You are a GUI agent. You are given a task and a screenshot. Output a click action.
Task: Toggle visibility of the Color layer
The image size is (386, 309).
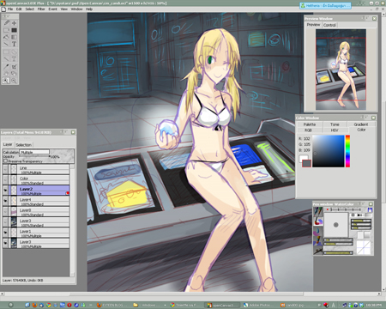(x=5, y=180)
